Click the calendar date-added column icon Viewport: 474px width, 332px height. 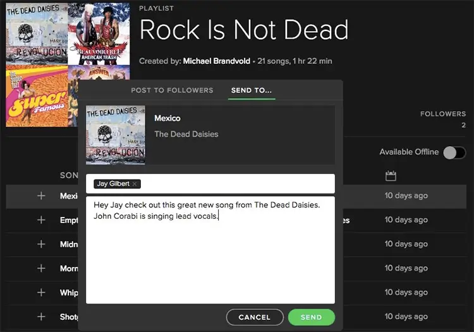tap(391, 176)
